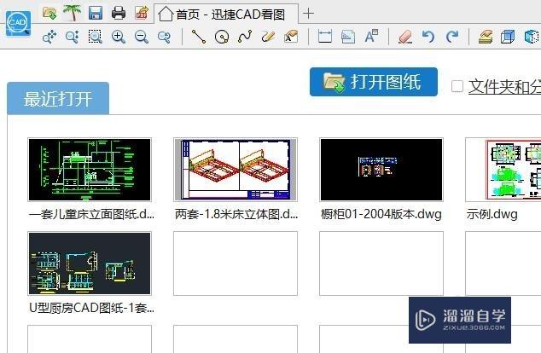Viewport: 541px width, 353px height.
Task: Select the text style A tool
Action: click(371, 36)
